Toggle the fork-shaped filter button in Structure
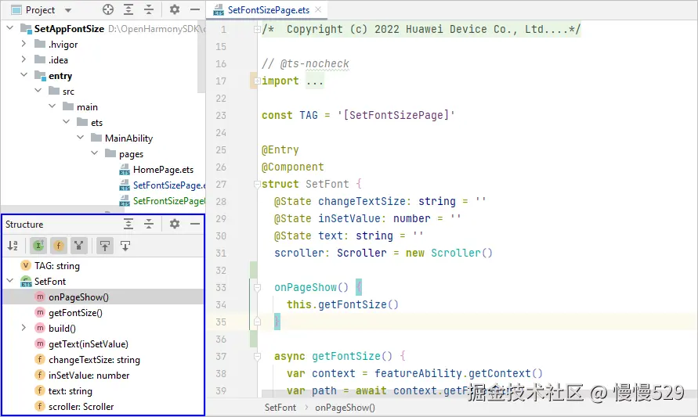The width and height of the screenshot is (698, 417). tap(79, 246)
